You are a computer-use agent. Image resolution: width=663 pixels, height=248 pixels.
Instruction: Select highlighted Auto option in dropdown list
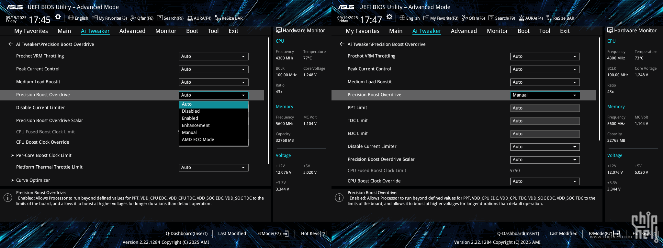[214, 104]
